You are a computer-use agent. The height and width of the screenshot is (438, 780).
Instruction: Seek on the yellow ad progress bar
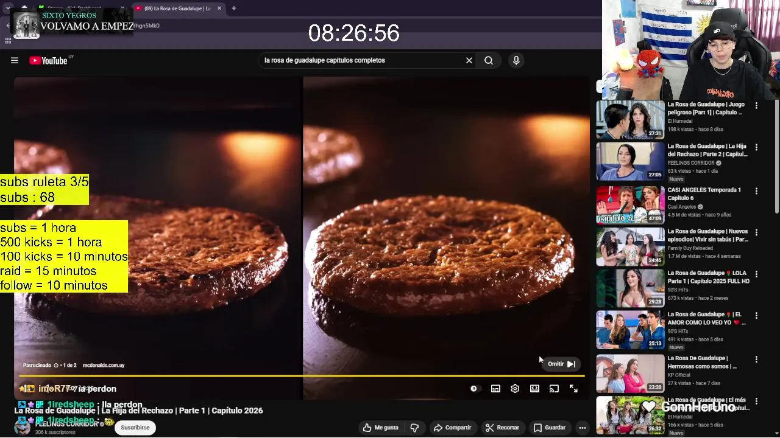coord(302,376)
